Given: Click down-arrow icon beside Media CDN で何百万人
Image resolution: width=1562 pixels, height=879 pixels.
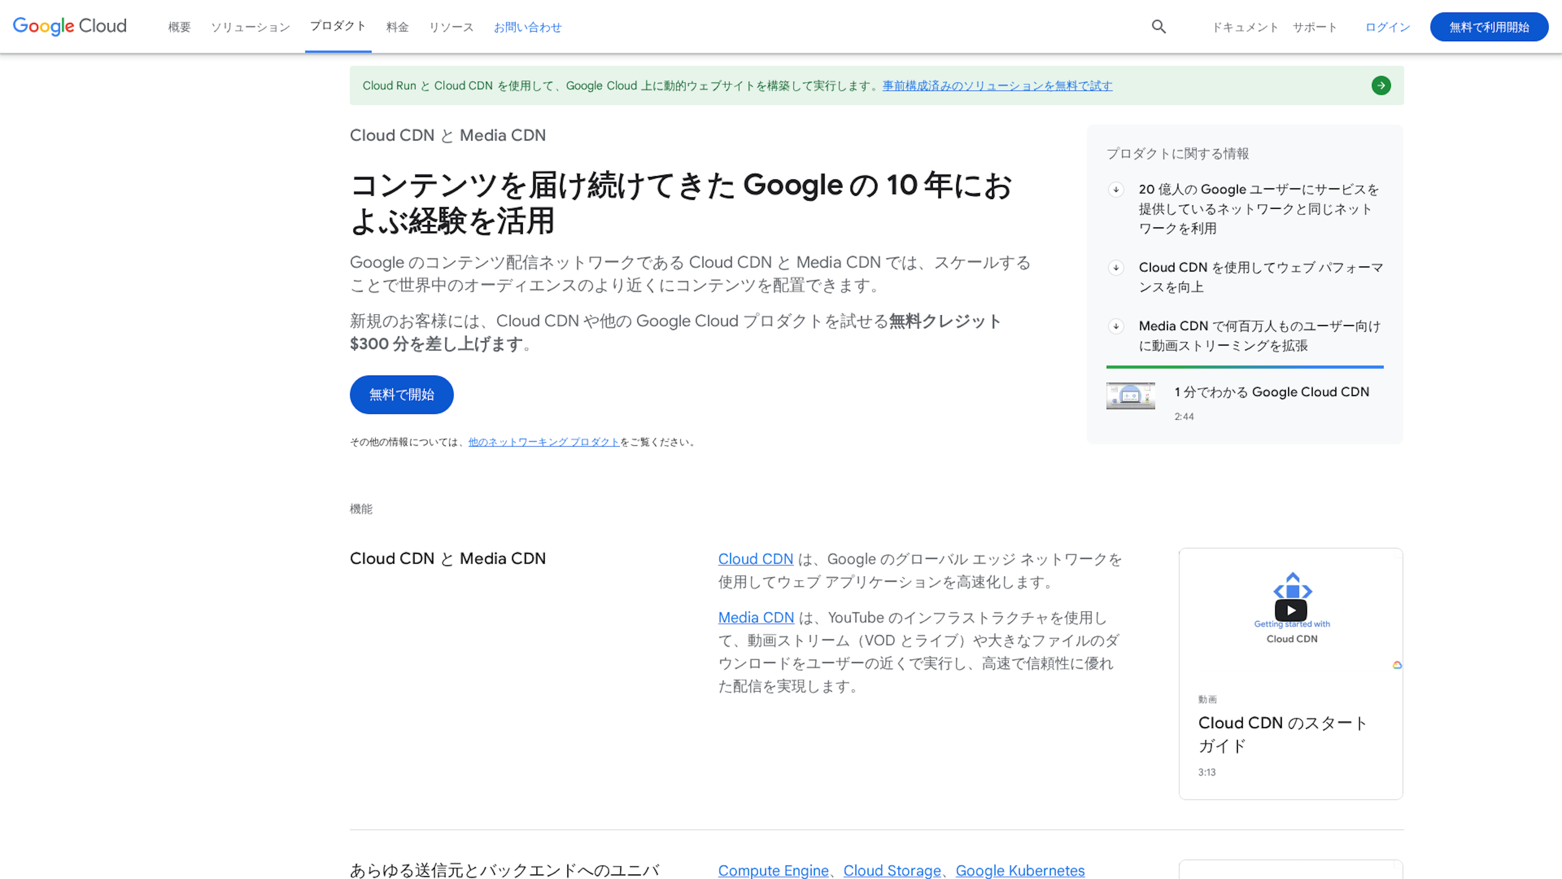Looking at the screenshot, I should (1116, 326).
